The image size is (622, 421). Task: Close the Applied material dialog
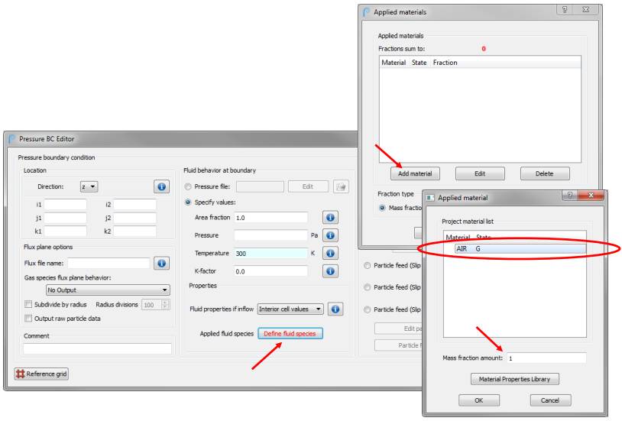pos(591,195)
